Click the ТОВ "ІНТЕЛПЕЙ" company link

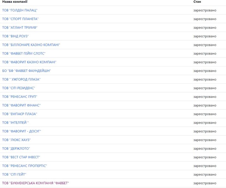coord(16,123)
